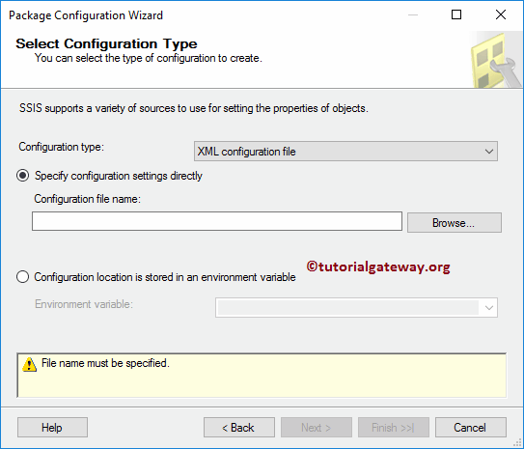Click the Next > button
524x449 pixels.
[317, 427]
